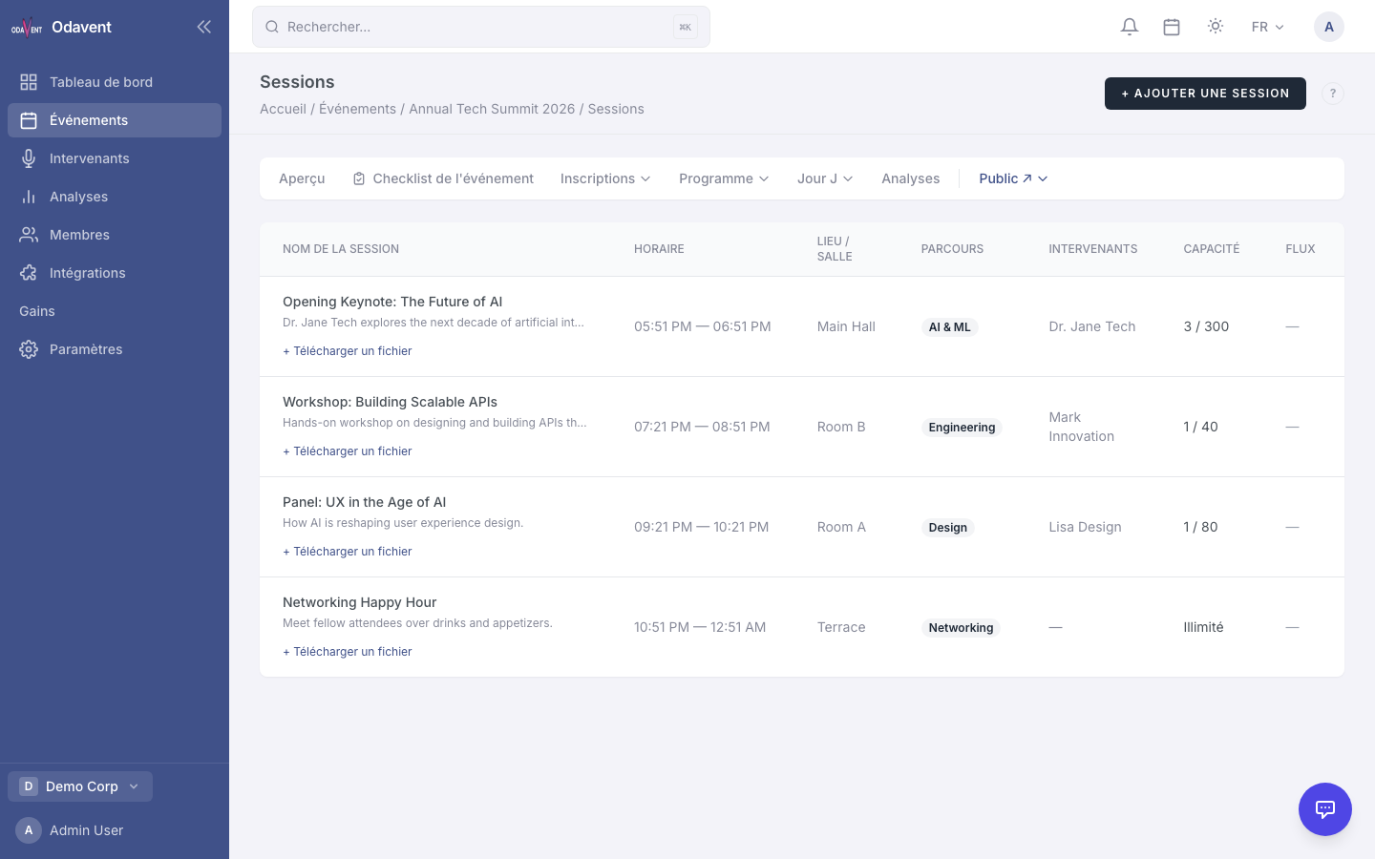This screenshot has height=859, width=1375.
Task: Upload file for Panel UX session
Action: click(x=348, y=552)
